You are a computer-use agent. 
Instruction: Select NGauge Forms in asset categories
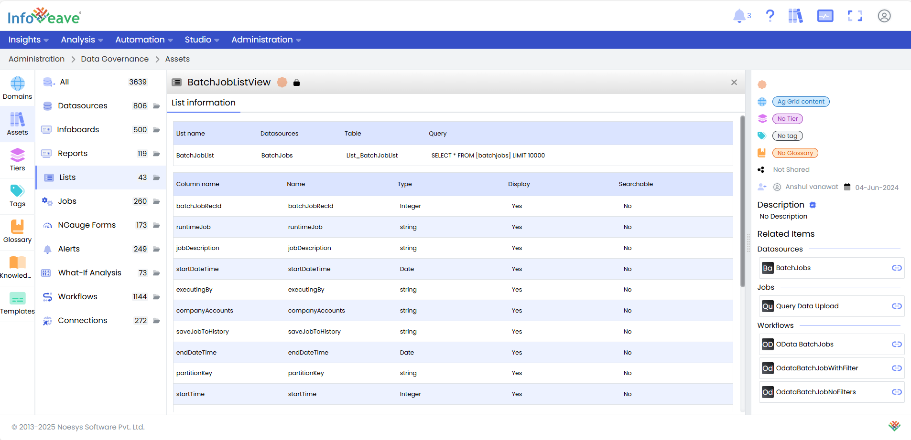click(x=101, y=225)
